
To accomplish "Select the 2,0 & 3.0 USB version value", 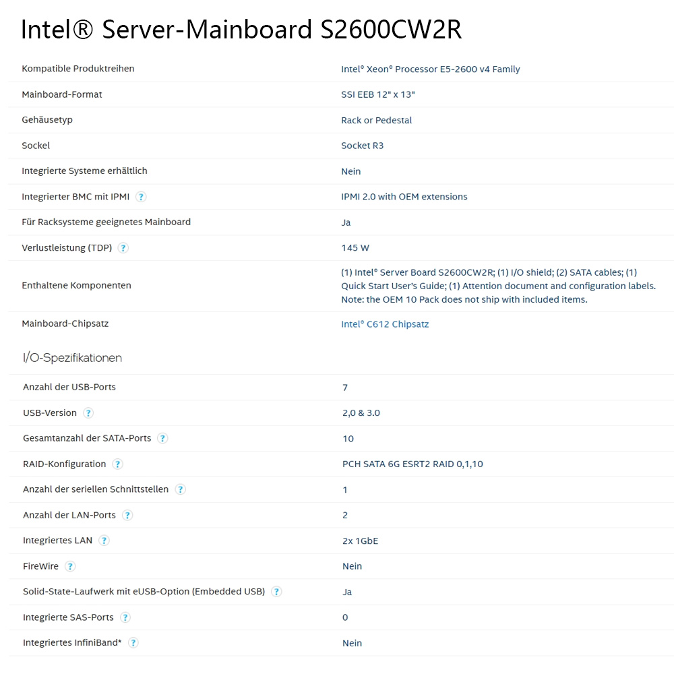I will (x=361, y=413).
